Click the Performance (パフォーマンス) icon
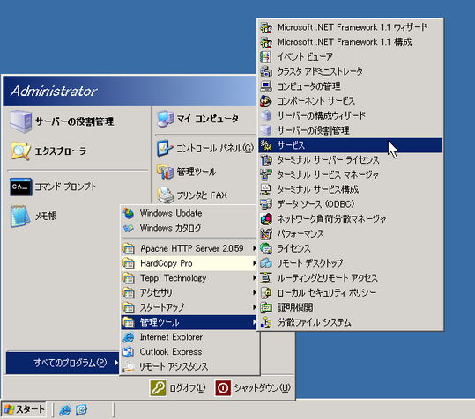The image size is (475, 419). pyautogui.click(x=266, y=234)
